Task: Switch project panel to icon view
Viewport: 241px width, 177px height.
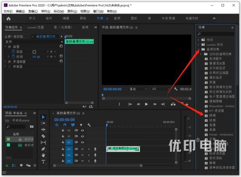Action: [21, 166]
